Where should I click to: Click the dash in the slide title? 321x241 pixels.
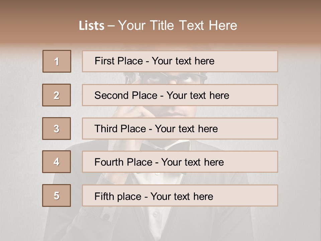[111, 26]
